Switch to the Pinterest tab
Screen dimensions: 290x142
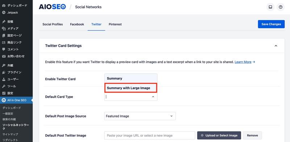point(115,24)
